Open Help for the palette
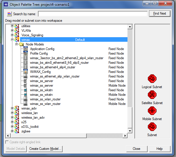This screenshot has width=176, height=157. pyautogui.click(x=160, y=149)
